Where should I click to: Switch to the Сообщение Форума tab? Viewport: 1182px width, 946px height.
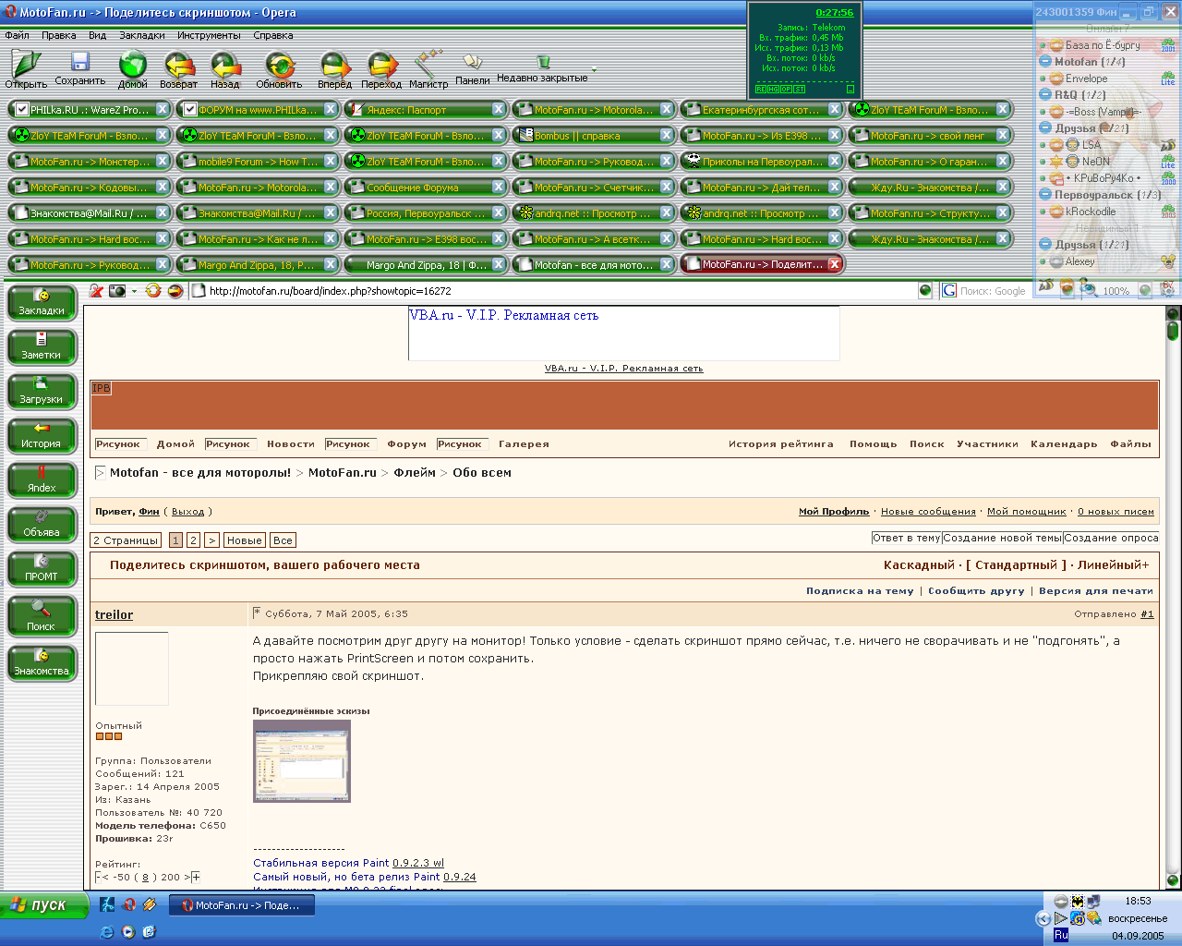click(426, 187)
